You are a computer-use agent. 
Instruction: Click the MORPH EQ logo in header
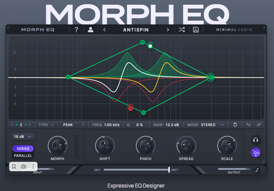[x=38, y=30]
